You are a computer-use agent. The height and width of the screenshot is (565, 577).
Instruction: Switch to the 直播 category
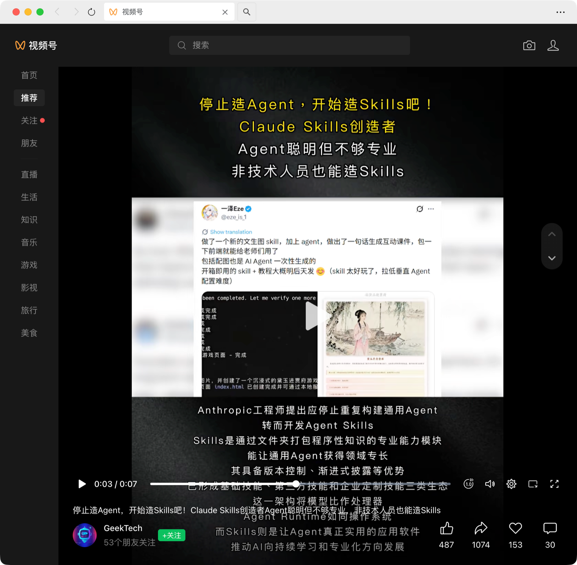(29, 175)
